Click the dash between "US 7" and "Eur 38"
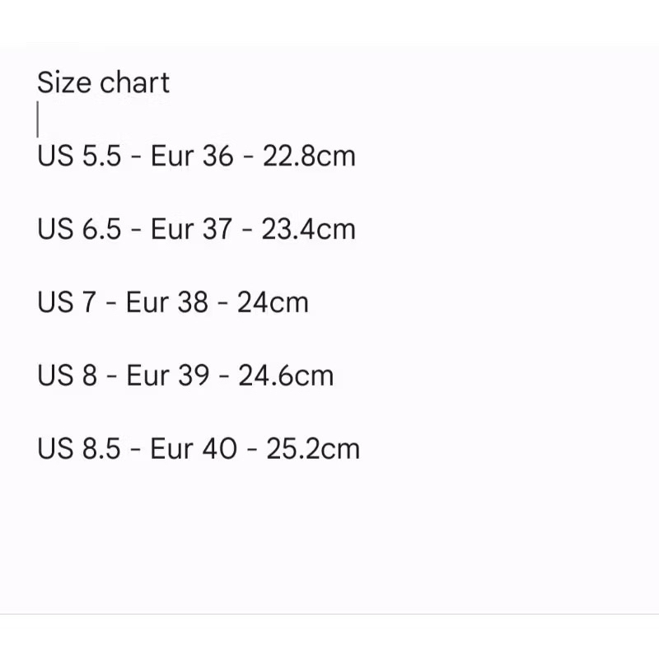This screenshot has width=659, height=659. (x=111, y=304)
